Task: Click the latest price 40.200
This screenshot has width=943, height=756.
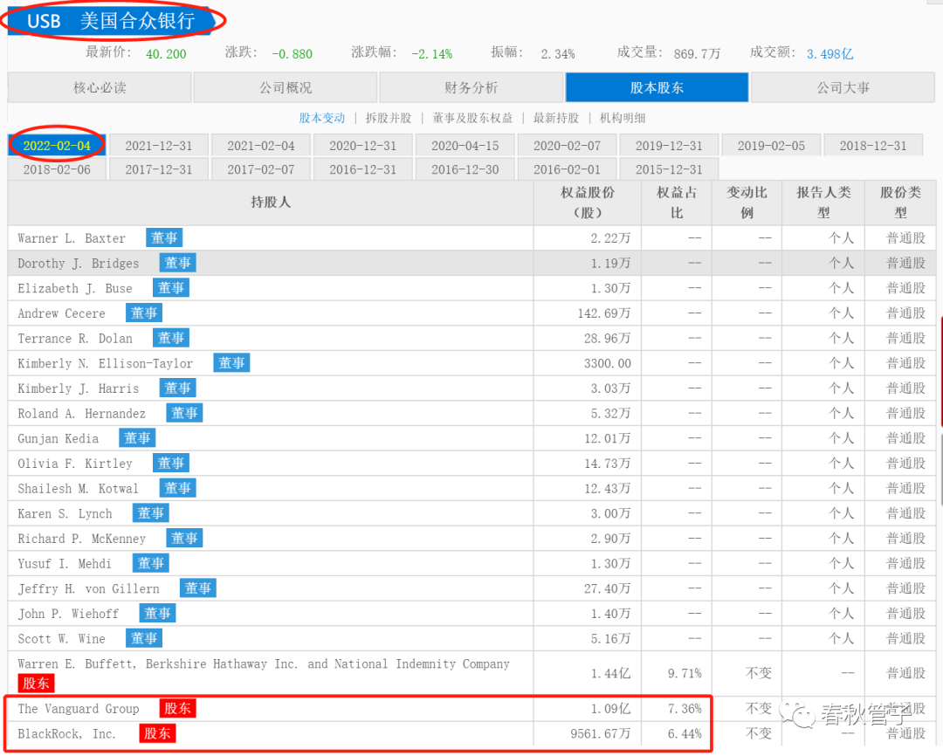Action: tap(166, 54)
